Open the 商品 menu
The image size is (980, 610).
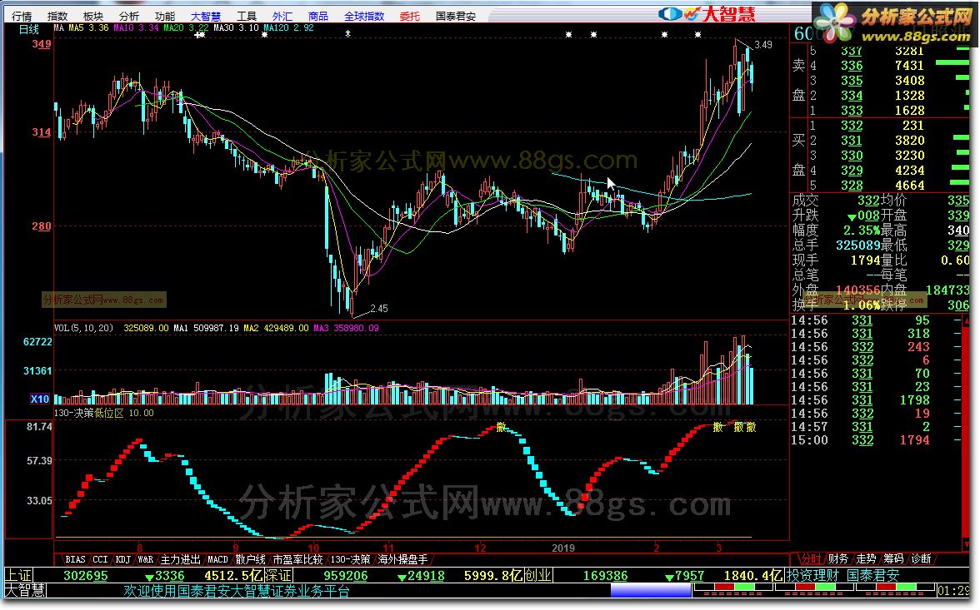point(318,17)
